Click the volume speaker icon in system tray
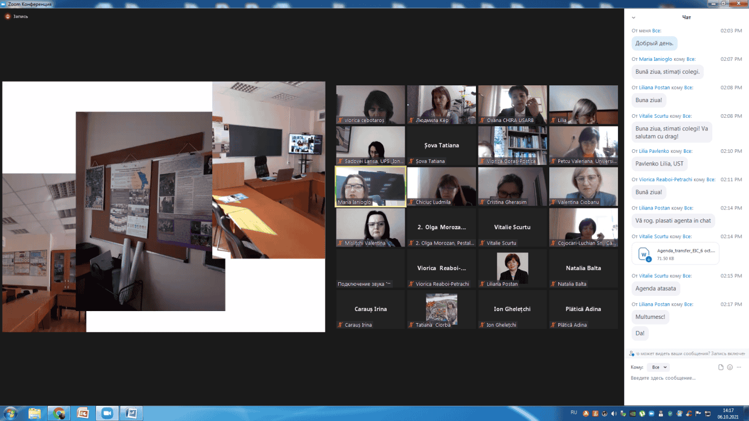 tap(614, 414)
